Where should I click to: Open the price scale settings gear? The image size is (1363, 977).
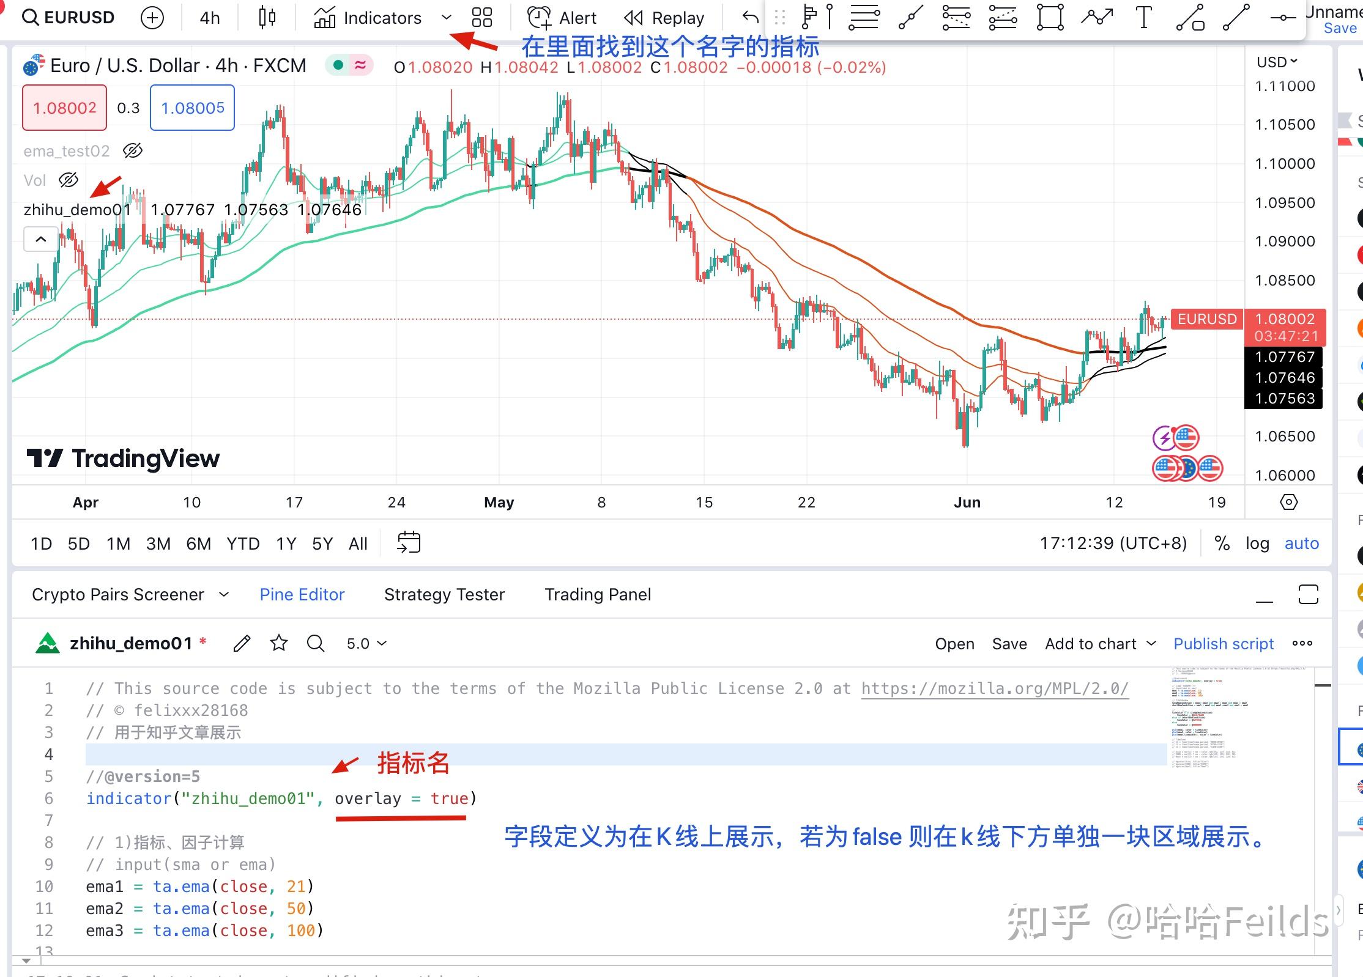tap(1288, 502)
